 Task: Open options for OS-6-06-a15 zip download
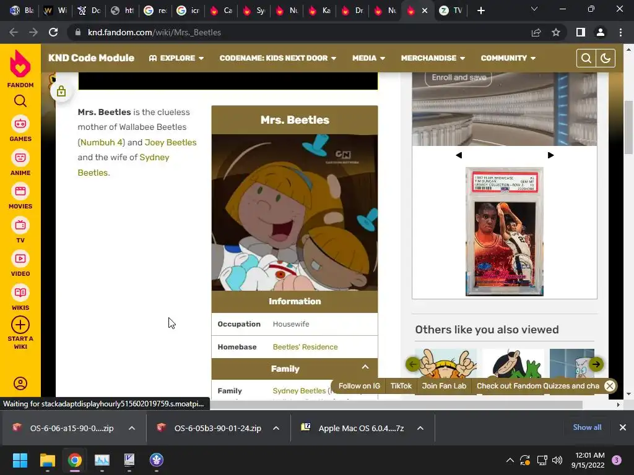132,428
